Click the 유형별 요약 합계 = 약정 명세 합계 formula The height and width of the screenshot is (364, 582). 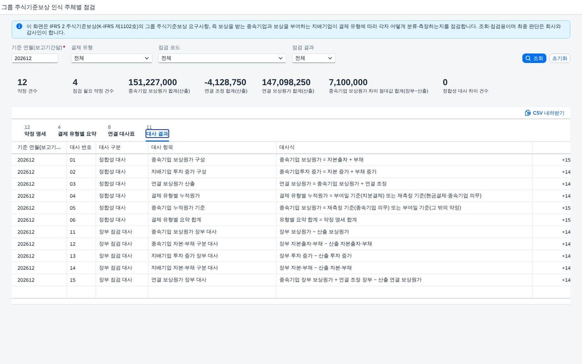[x=318, y=220]
